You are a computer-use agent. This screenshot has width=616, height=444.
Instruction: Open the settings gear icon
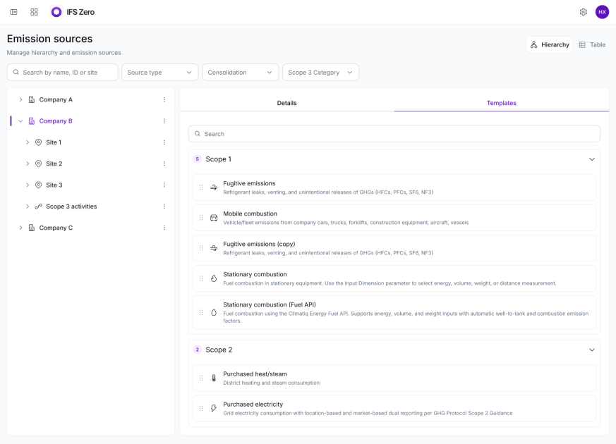point(584,12)
